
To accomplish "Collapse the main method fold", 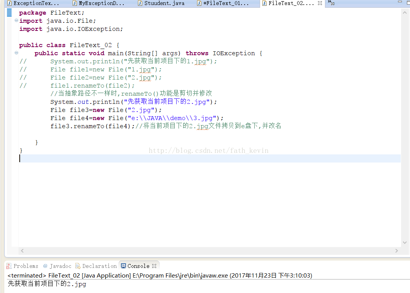I will coord(17,53).
